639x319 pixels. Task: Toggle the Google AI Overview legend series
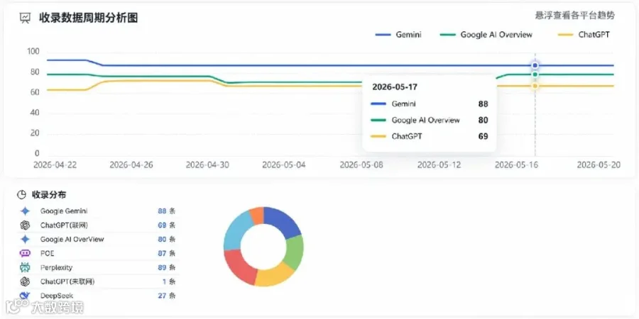(486, 35)
